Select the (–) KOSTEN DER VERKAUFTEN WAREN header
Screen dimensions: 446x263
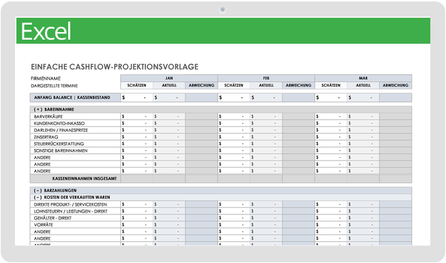point(221,197)
